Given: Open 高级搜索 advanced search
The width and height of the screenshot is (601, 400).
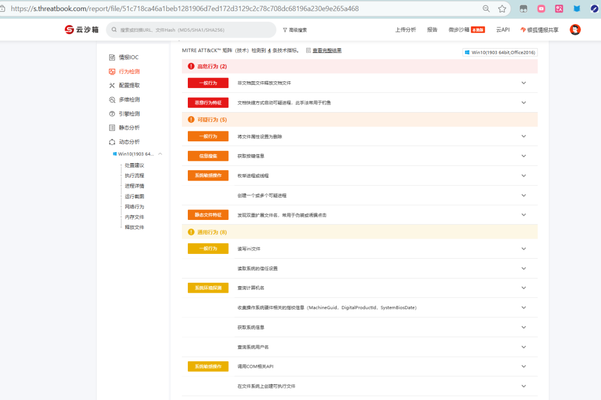Looking at the screenshot, I should point(295,30).
